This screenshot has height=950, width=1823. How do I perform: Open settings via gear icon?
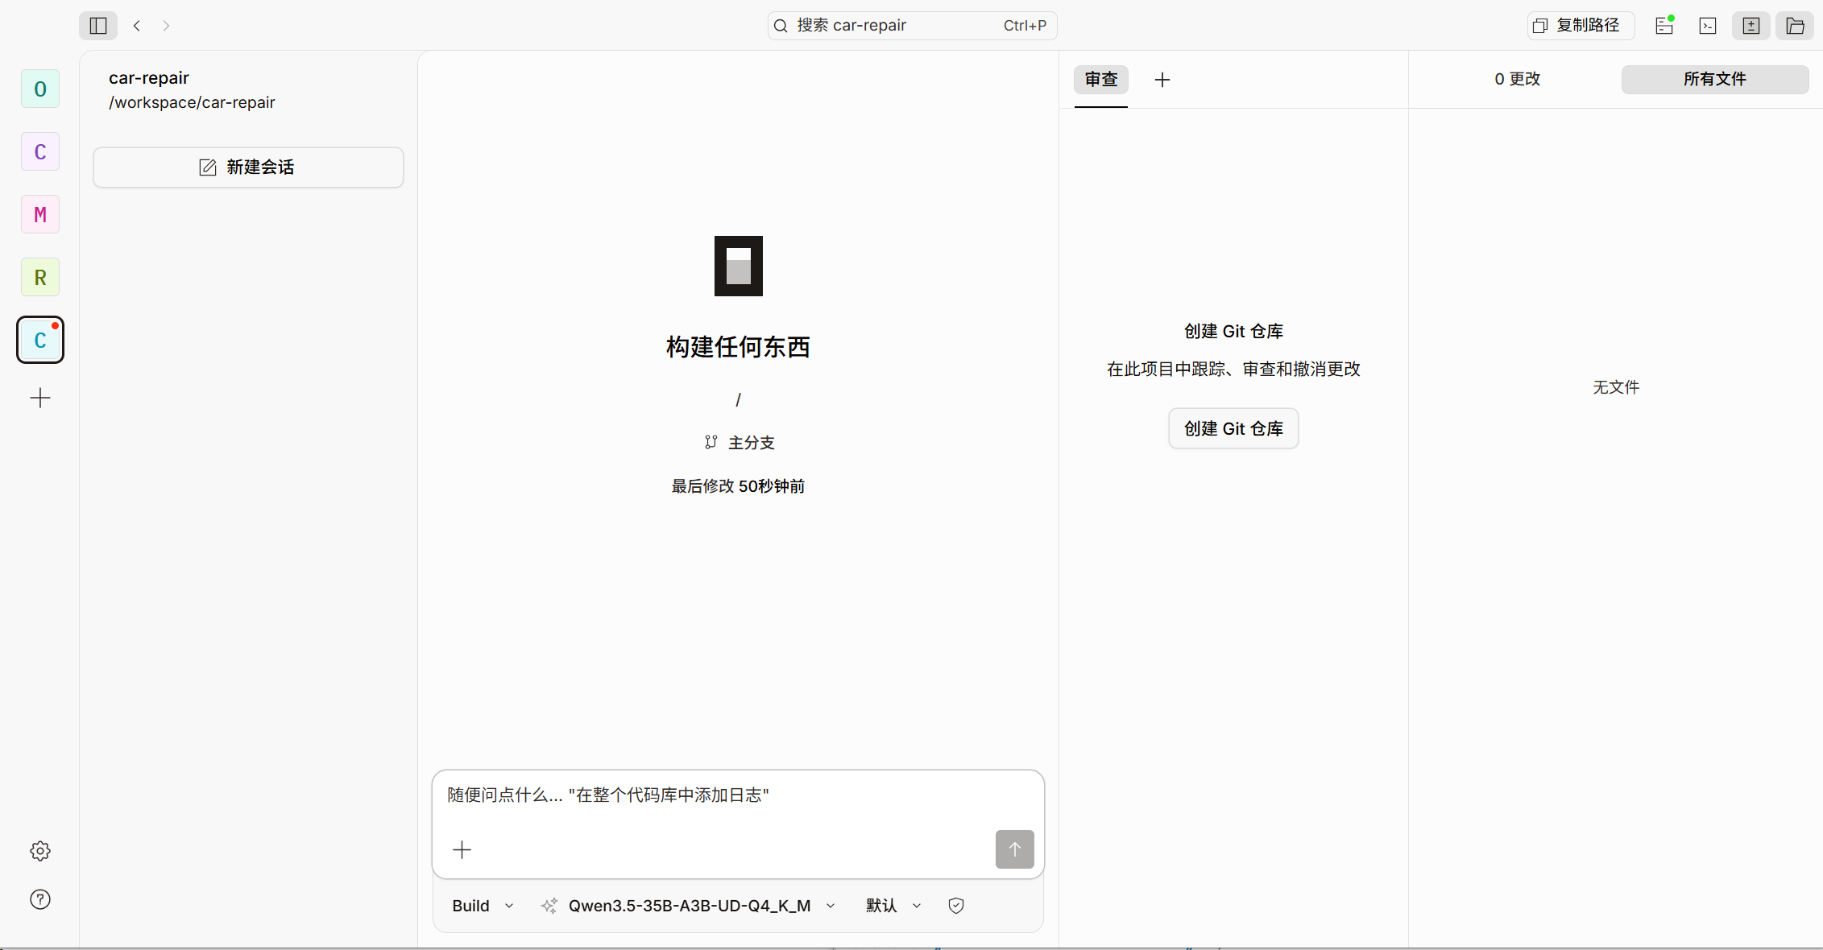tap(40, 851)
